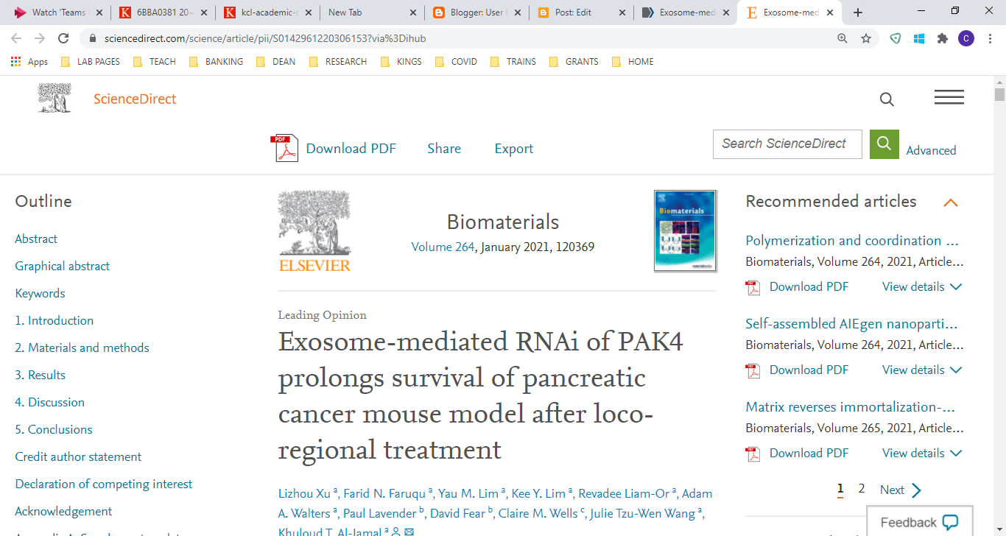The width and height of the screenshot is (1006, 536).
Task: Open the hamburger menu in the ScienceDirect header
Action: click(x=949, y=97)
